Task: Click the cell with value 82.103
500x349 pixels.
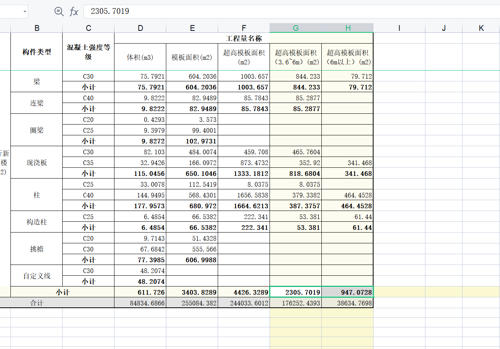Action: 140,152
